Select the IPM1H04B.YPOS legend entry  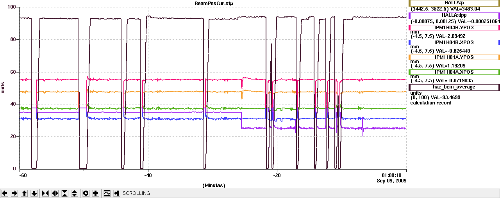tap(454, 28)
